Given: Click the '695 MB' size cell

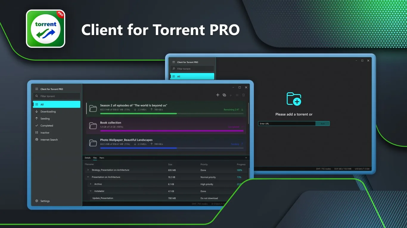Looking at the screenshot, I should click(172, 170).
